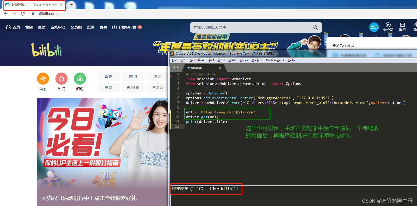Open 番剧 in bilibili top navigation

point(29,27)
